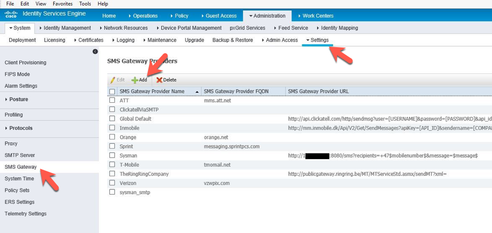Screen dimensions: 492x233
Task: Open the browser File menu
Action: [10, 4]
